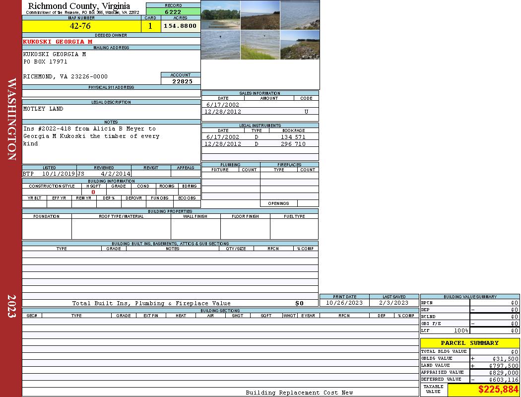The image size is (521, 397).
Task: Click the taxable value $225,884
Action: pos(498,390)
